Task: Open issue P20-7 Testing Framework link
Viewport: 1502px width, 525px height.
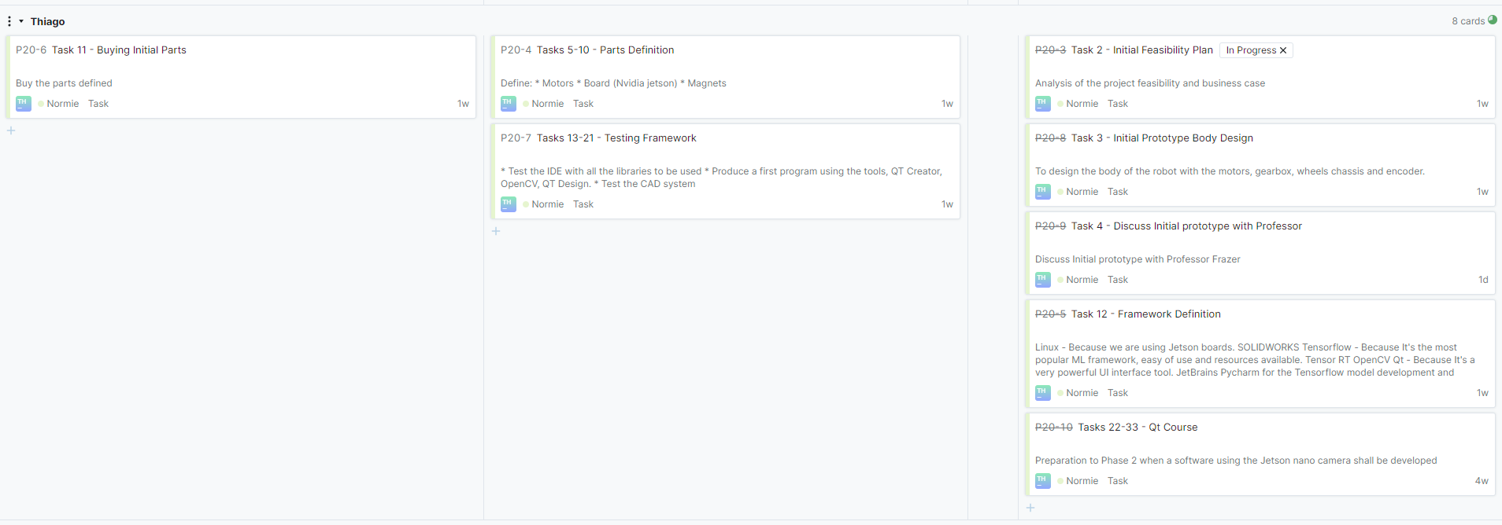Action: point(516,138)
